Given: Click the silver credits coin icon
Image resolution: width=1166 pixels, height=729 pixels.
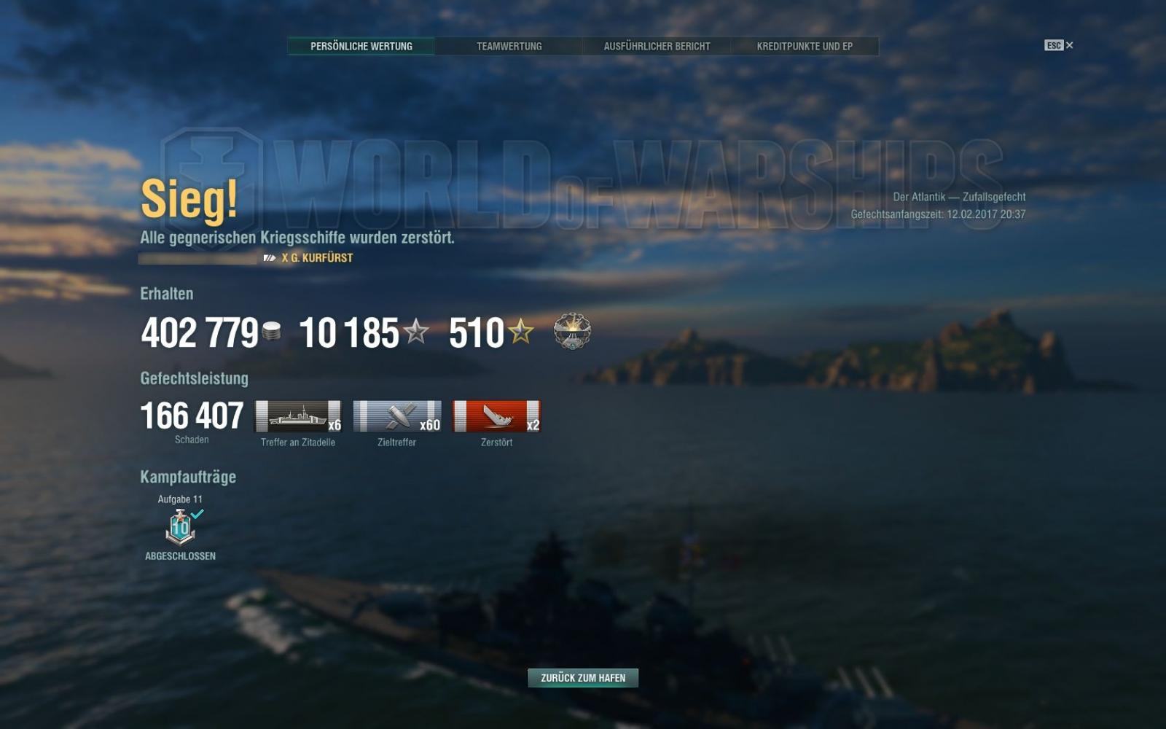Looking at the screenshot, I should click(x=271, y=332).
